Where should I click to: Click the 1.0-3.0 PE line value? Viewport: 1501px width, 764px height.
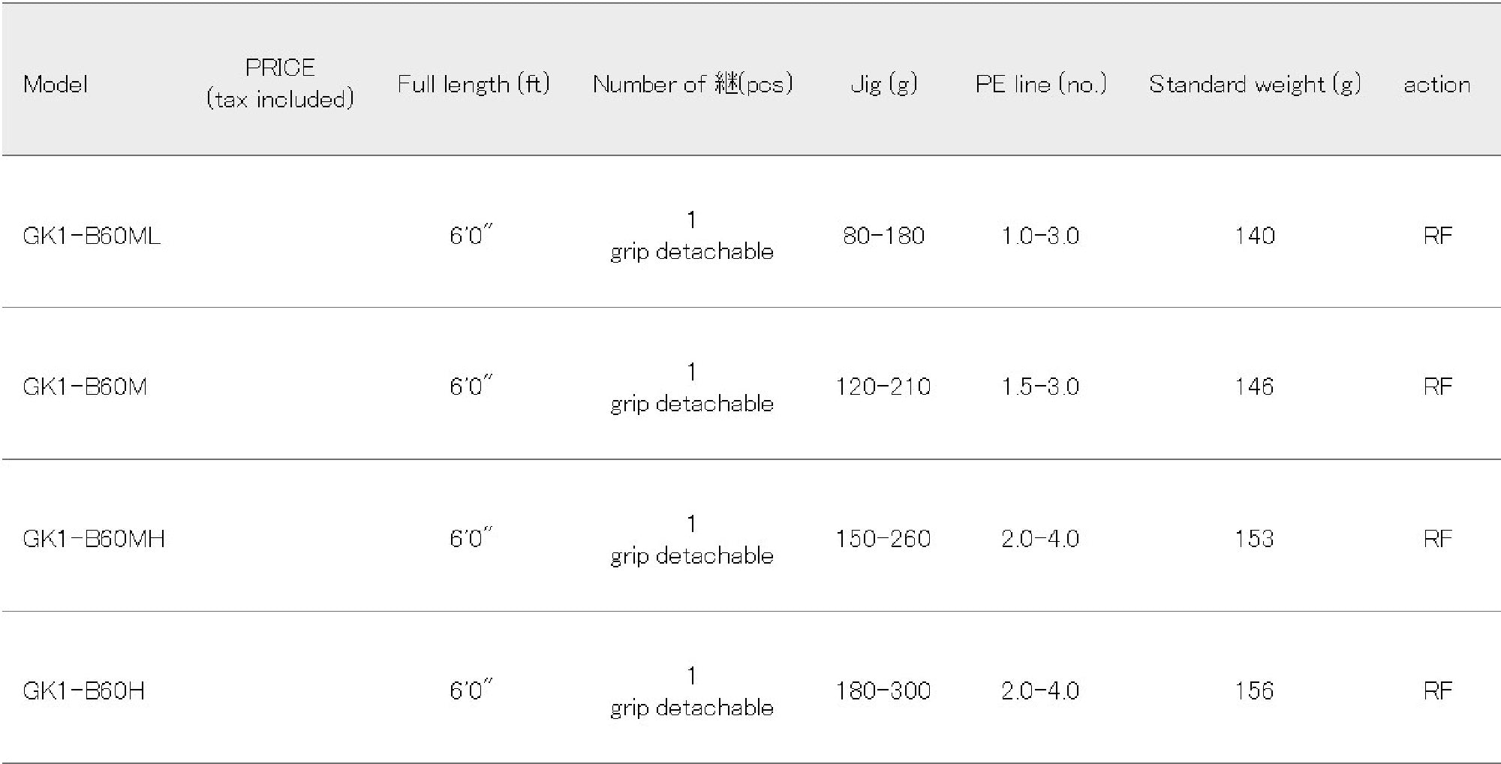pos(1040,236)
